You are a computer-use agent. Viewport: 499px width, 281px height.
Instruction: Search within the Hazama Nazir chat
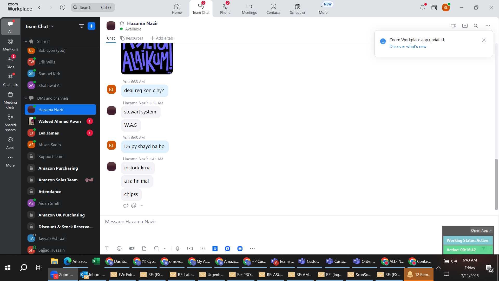tap(476, 26)
